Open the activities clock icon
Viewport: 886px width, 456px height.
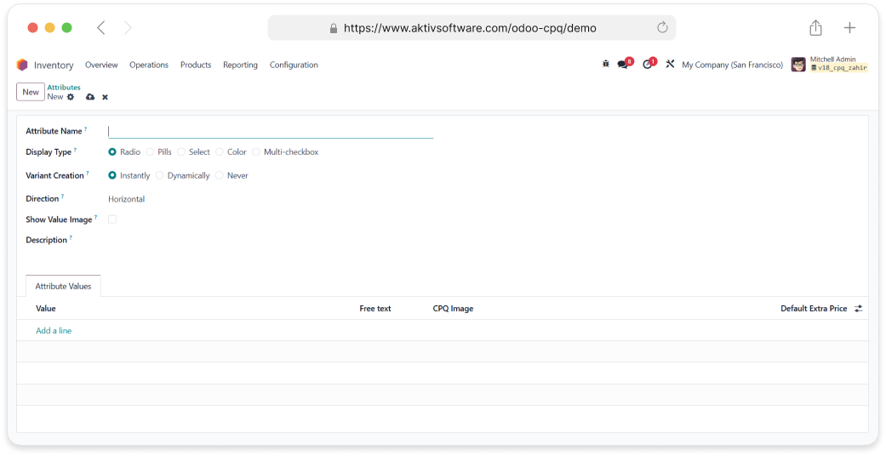647,65
